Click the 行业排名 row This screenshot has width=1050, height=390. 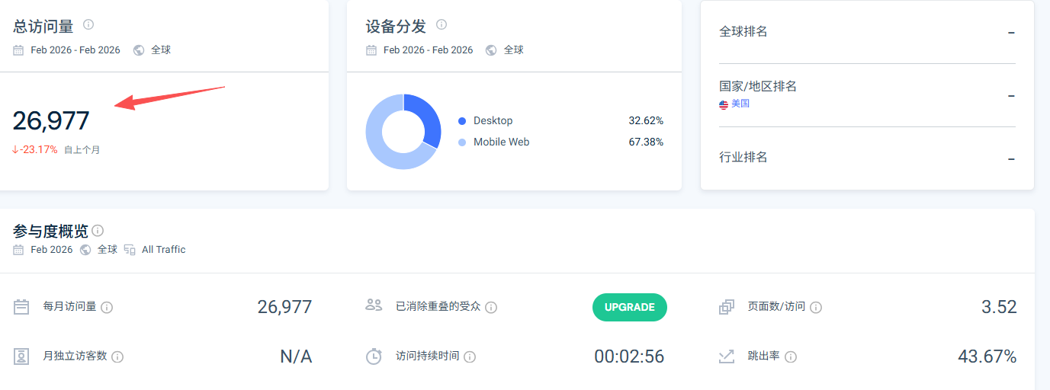coord(866,158)
